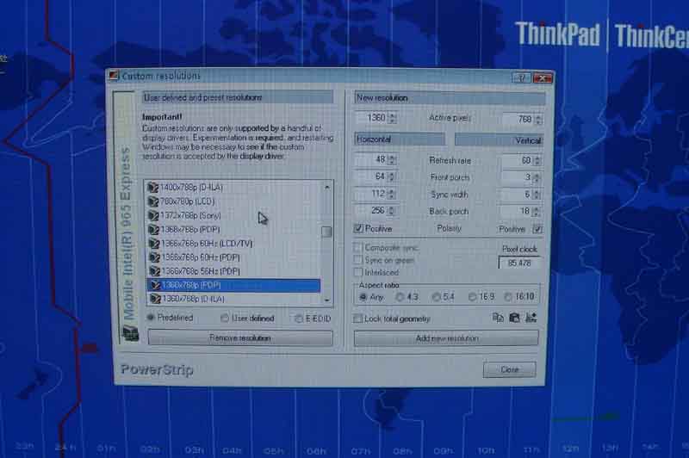
Task: Click the rightmost icon above Add new resolution
Action: [531, 318]
